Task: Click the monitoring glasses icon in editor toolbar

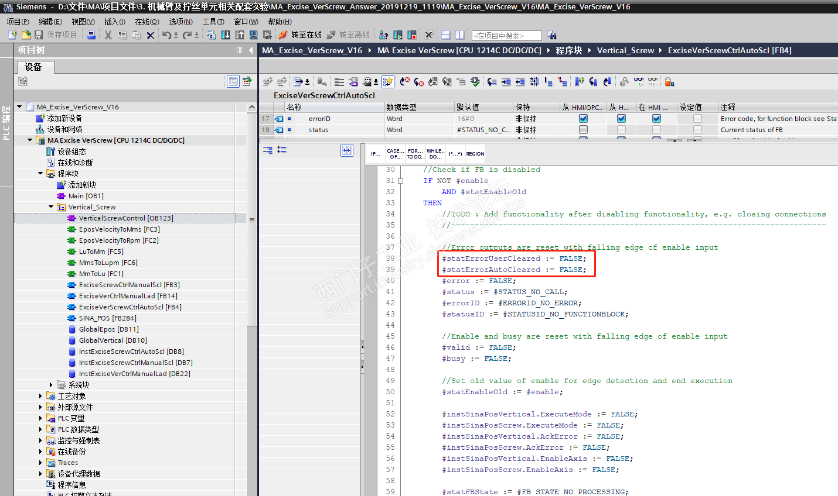Action: click(638, 82)
